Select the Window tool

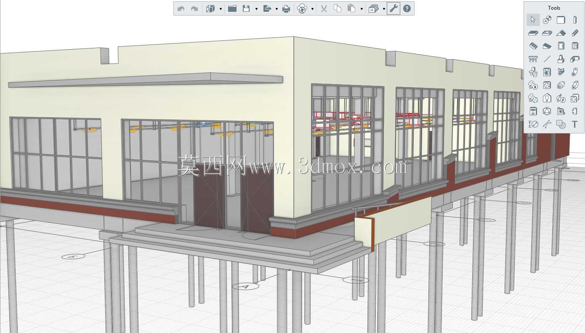click(575, 46)
